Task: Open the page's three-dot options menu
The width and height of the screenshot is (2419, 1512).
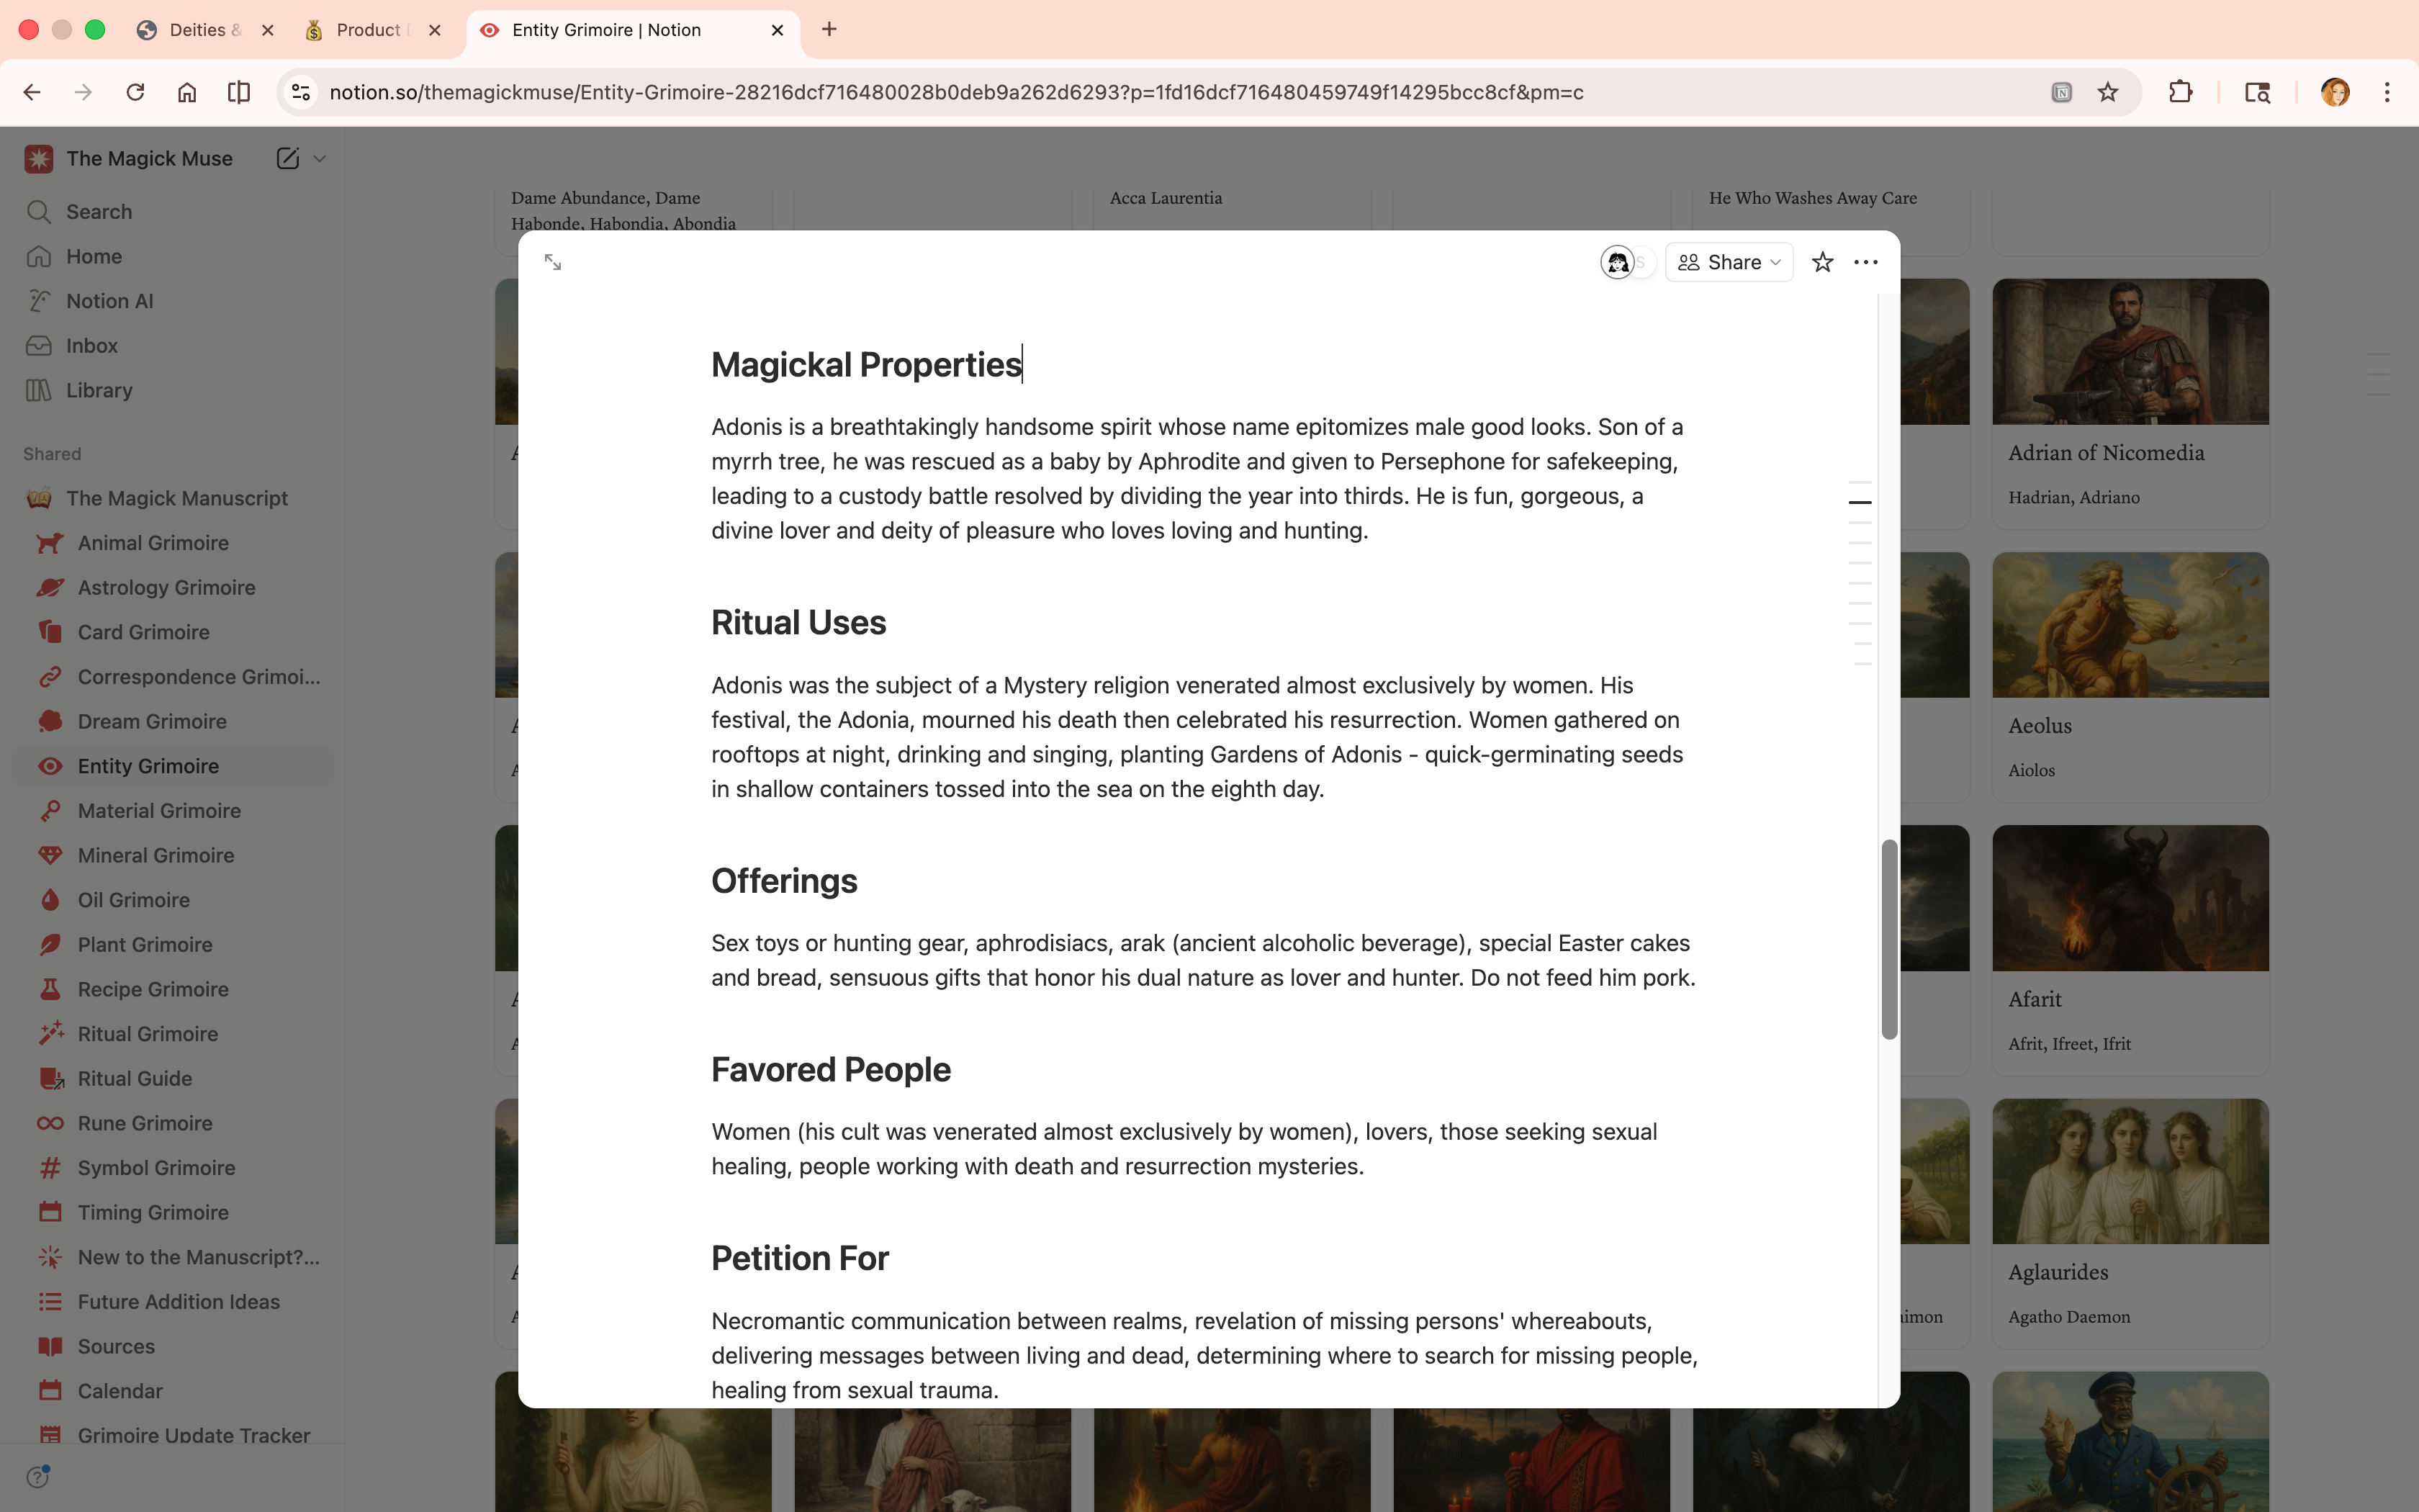Action: [x=1865, y=262]
